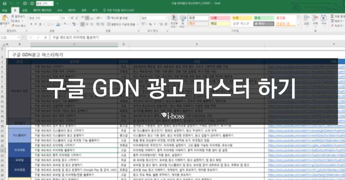Open font size dropdown

point(68,18)
